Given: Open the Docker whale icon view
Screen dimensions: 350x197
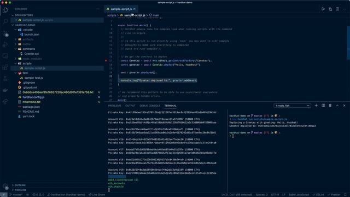Looking at the screenshot, I should point(5,90).
